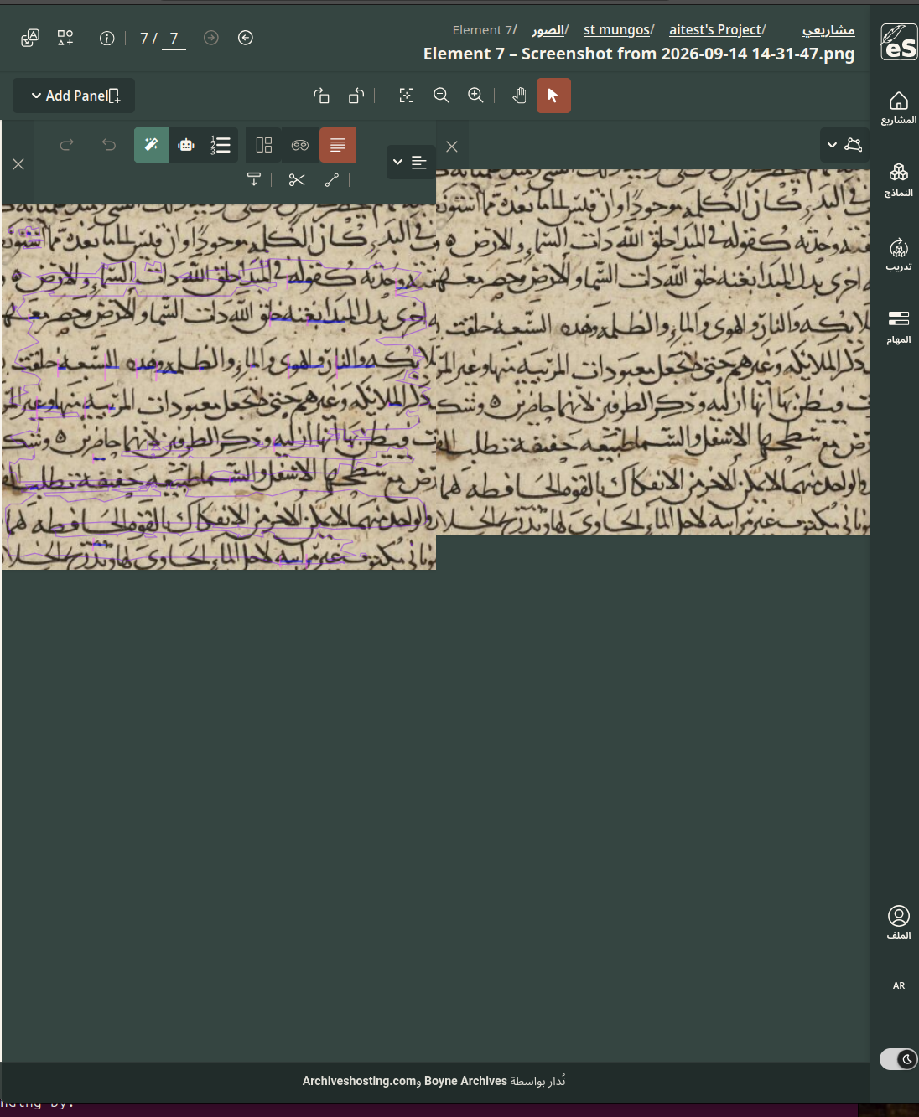Click the link lines tool icon
919x1117 pixels.
coord(332,179)
